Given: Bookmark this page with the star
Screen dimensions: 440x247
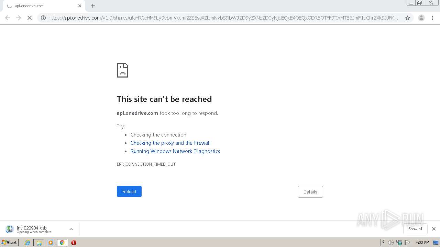Looking at the screenshot, I should pyautogui.click(x=408, y=18).
